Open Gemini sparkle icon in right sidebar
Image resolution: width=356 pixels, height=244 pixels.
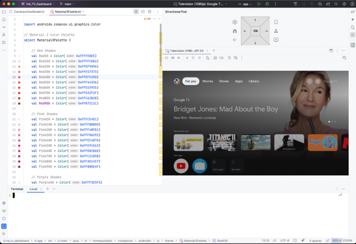pos(352,19)
